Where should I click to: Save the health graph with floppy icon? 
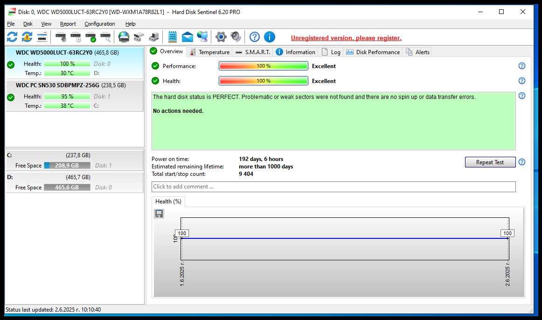(159, 214)
